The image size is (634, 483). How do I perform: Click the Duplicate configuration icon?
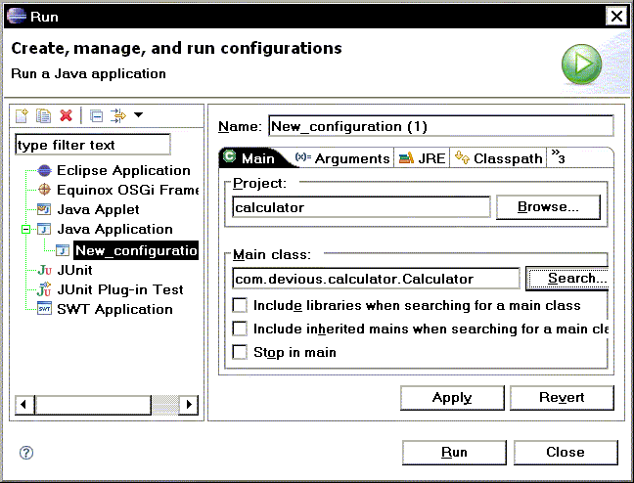point(44,115)
